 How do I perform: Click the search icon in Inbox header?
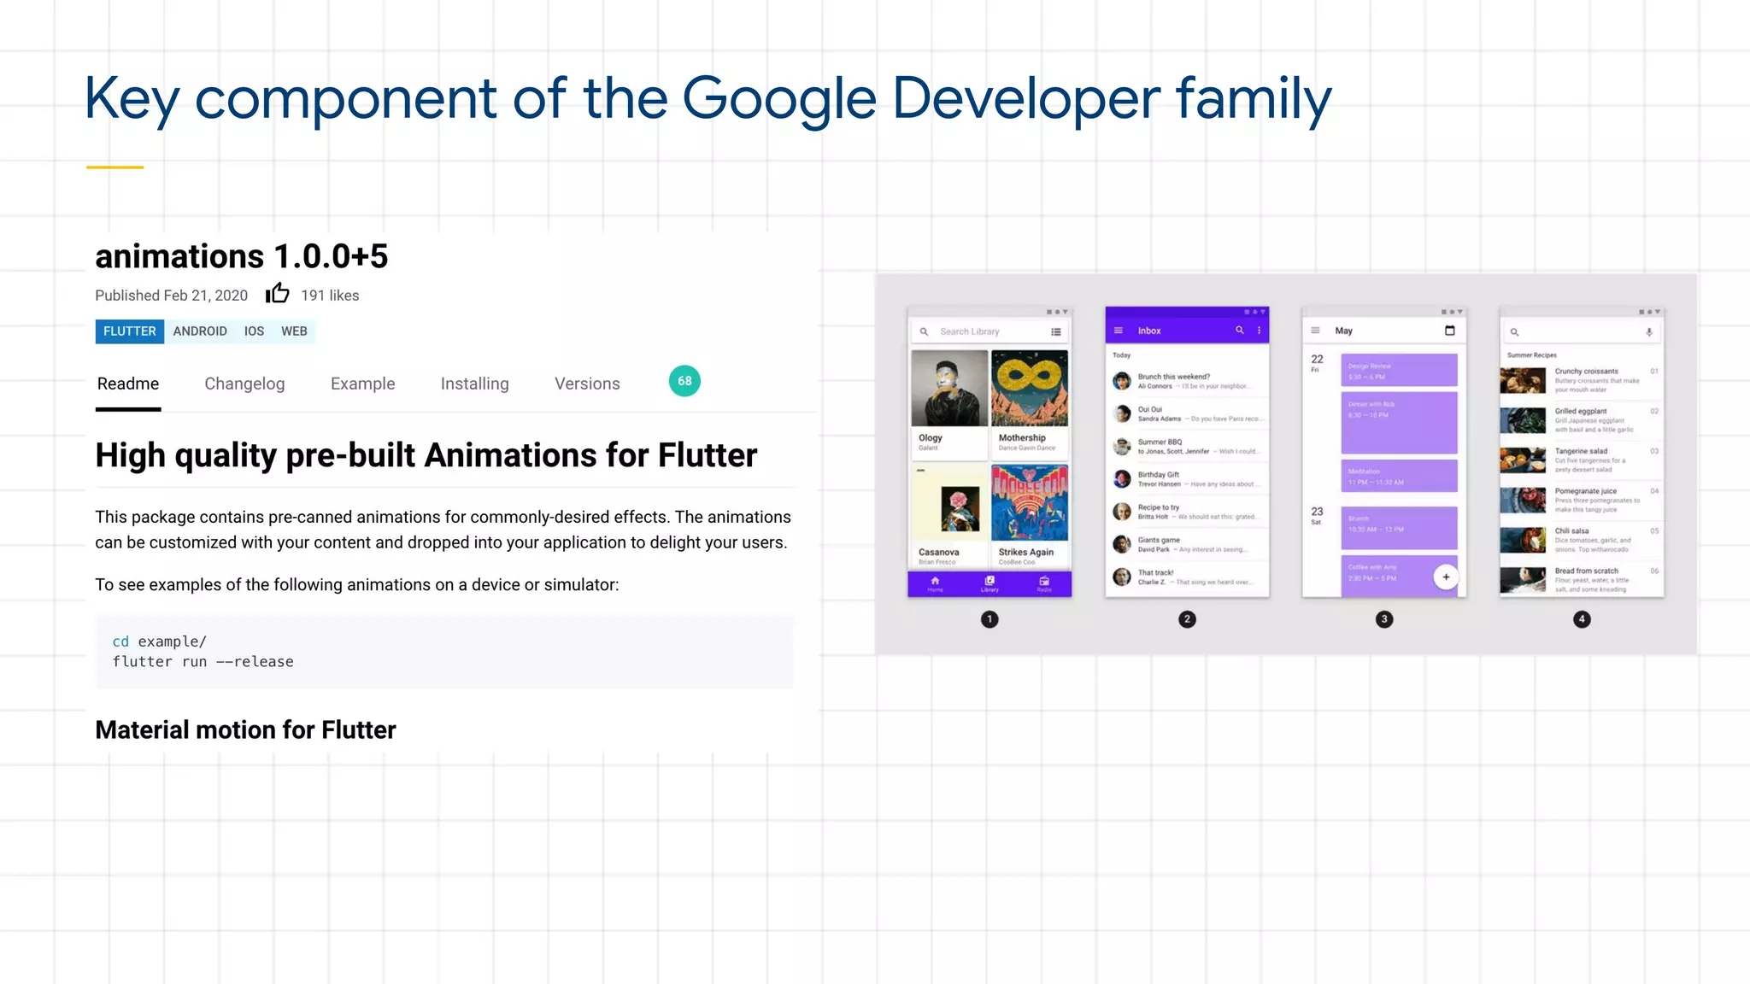point(1240,330)
